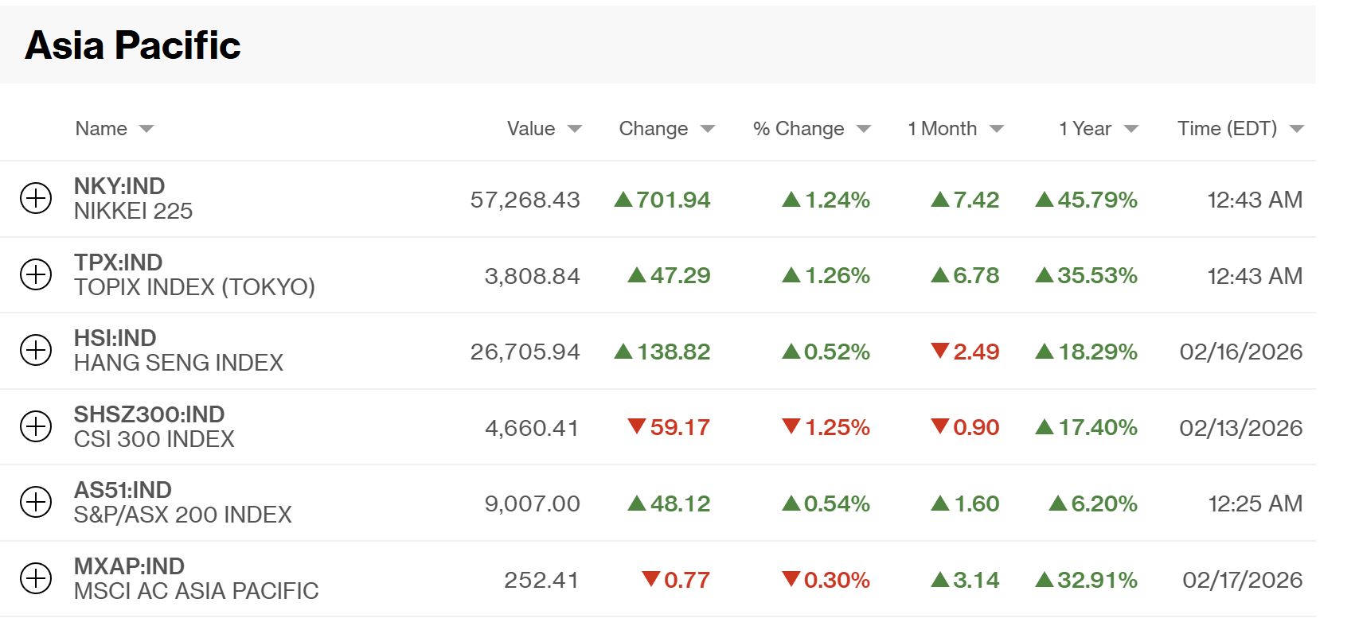Sort by 1 Year column arrow
Image resolution: width=1355 pixels, height=622 pixels.
1131,129
